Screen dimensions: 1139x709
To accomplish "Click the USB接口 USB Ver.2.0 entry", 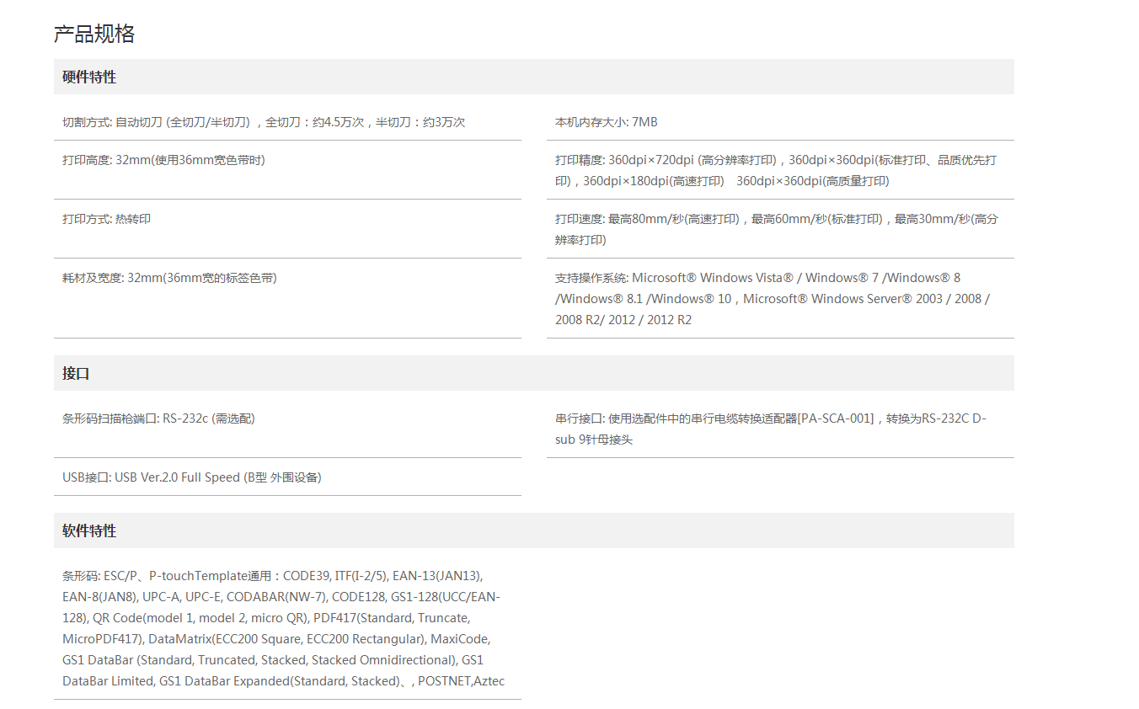I will point(191,477).
